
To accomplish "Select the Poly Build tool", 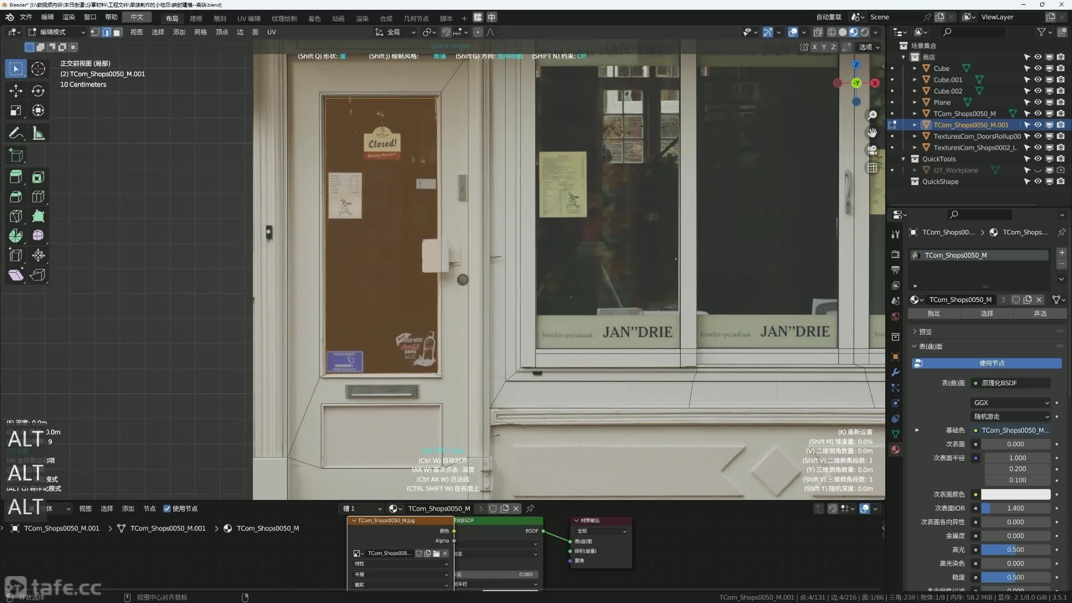I will 38,216.
